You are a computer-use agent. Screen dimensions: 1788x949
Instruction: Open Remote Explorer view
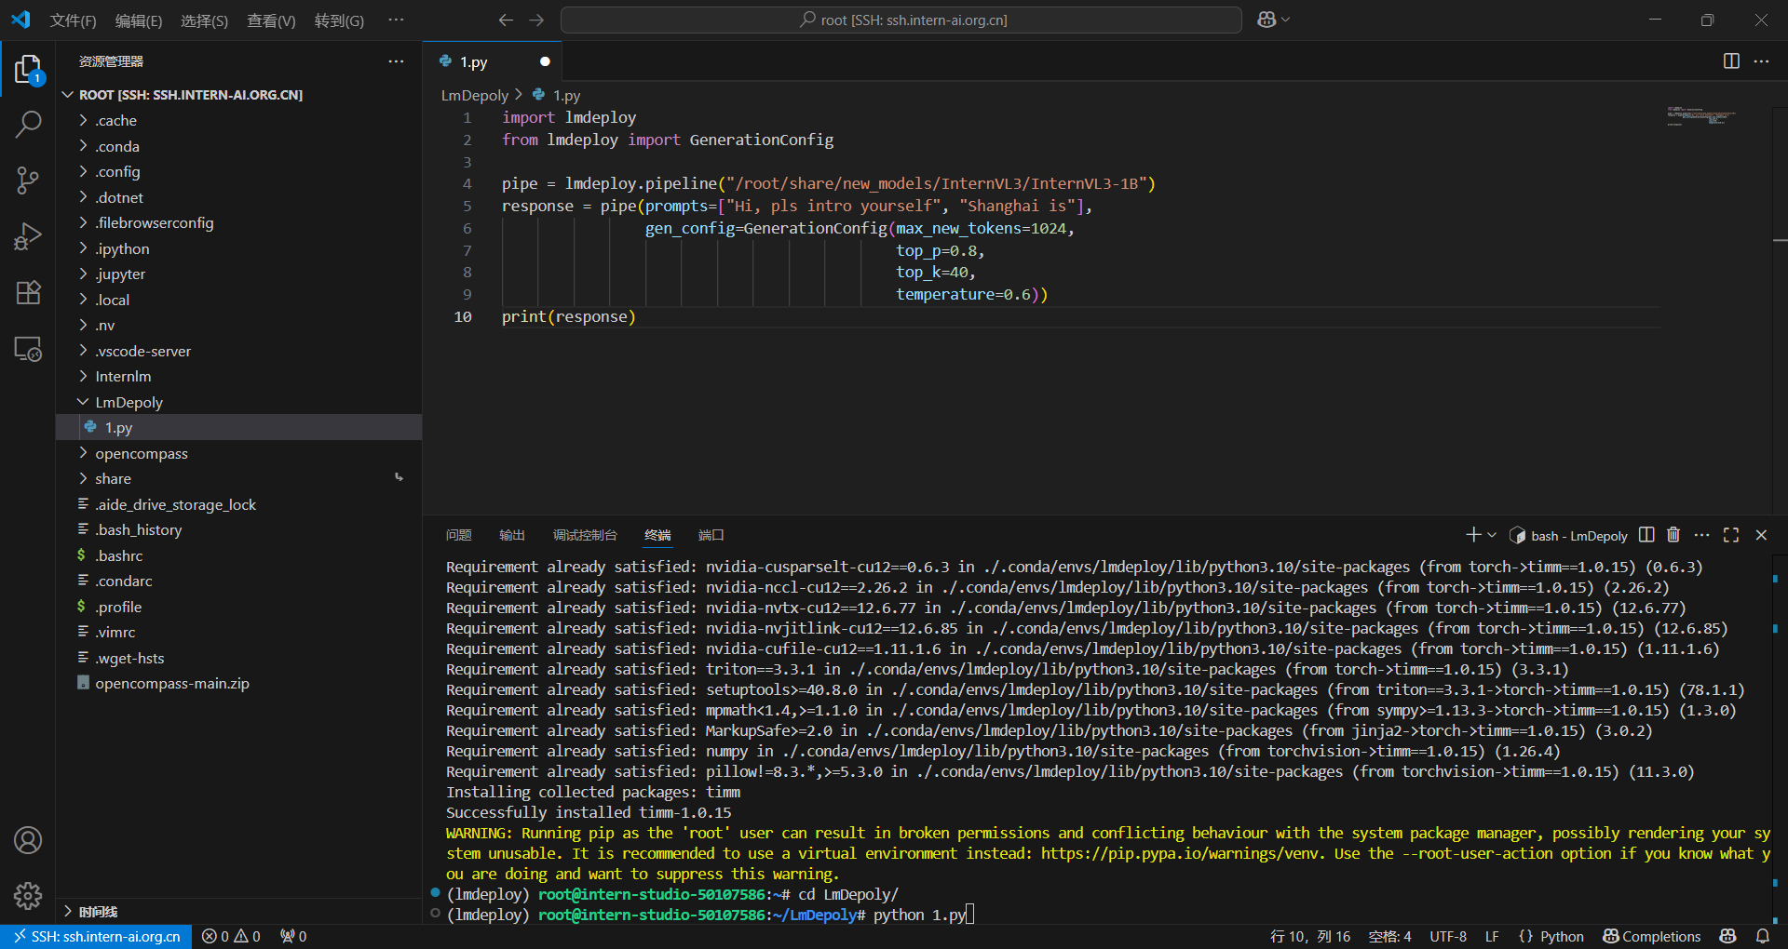tap(28, 349)
